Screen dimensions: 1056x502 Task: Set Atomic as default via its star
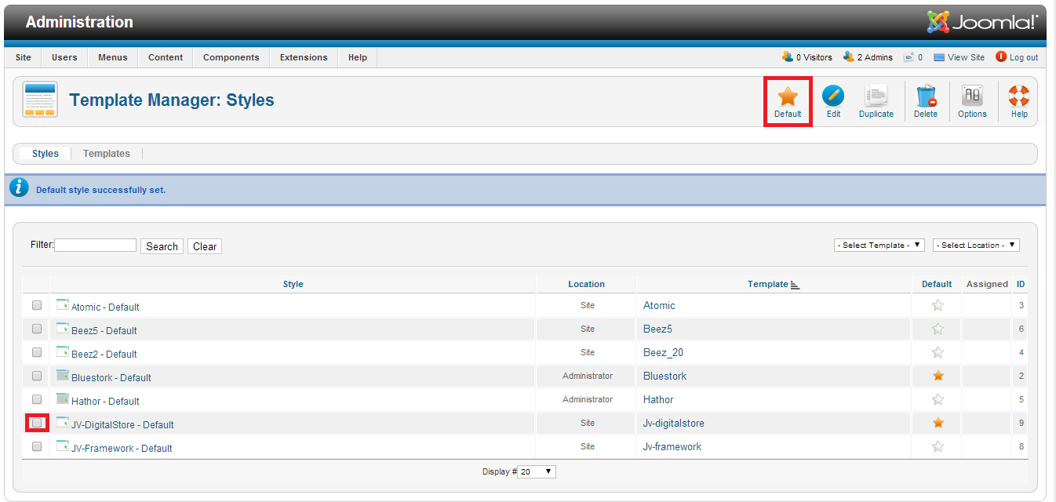[938, 306]
